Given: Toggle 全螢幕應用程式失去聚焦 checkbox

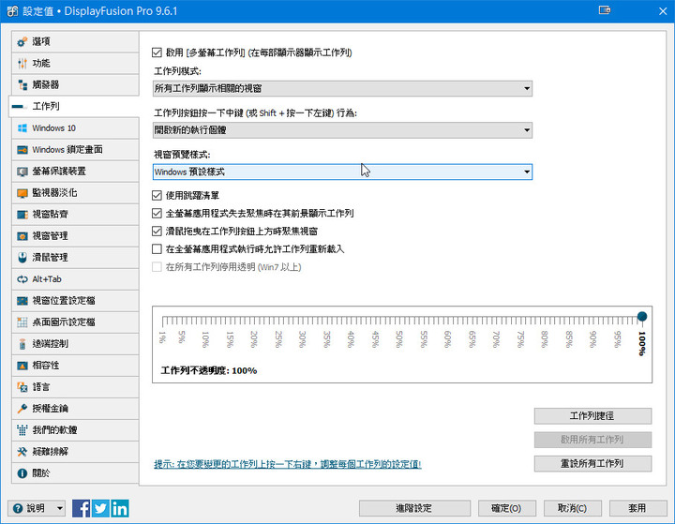Looking at the screenshot, I should (x=157, y=213).
